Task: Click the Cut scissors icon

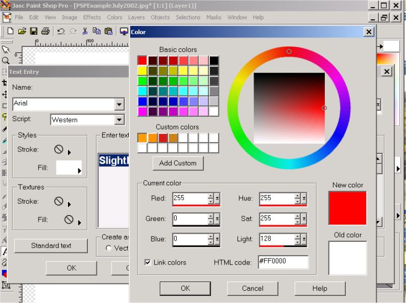Action: pos(86,31)
